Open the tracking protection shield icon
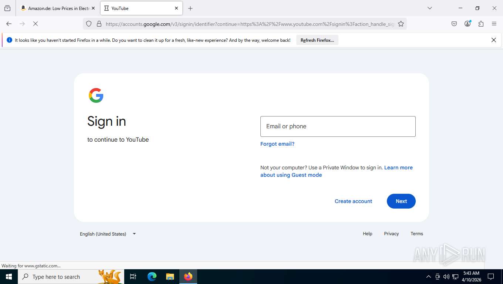The width and height of the screenshot is (503, 284). click(89, 24)
